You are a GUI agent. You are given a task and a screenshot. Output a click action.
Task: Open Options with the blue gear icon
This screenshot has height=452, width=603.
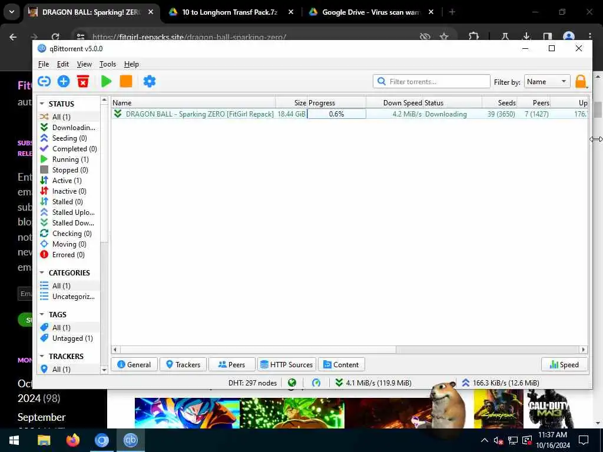[149, 81]
